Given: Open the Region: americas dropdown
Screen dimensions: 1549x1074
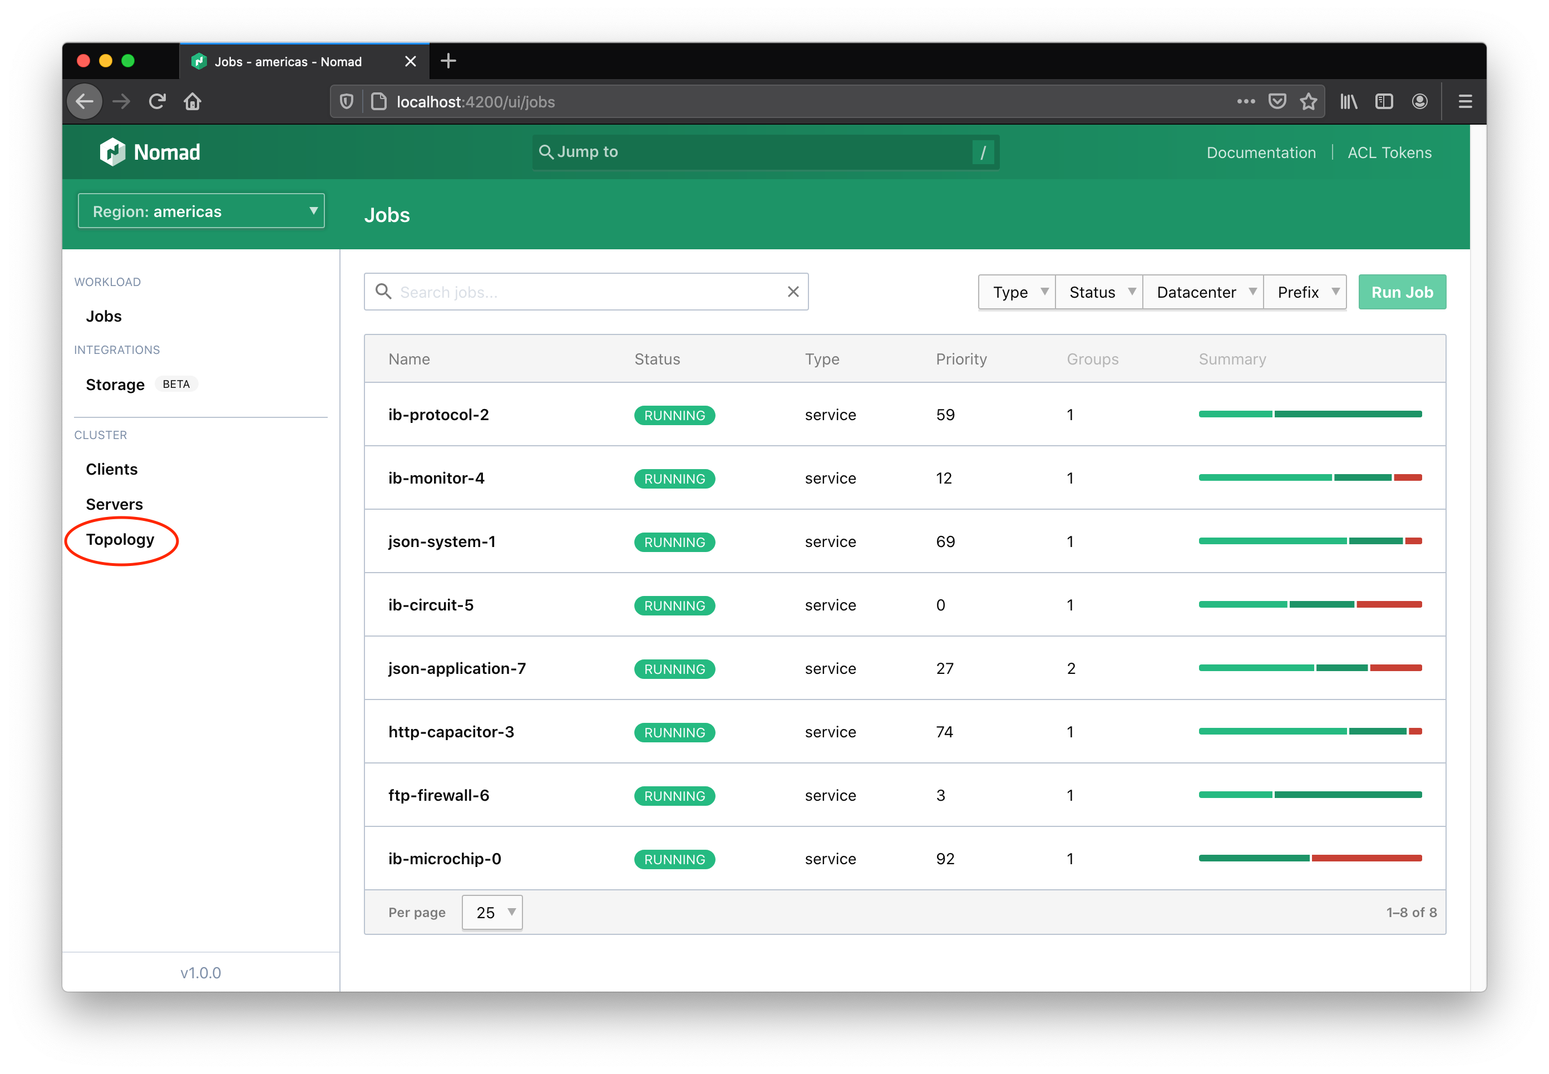Looking at the screenshot, I should (200, 211).
